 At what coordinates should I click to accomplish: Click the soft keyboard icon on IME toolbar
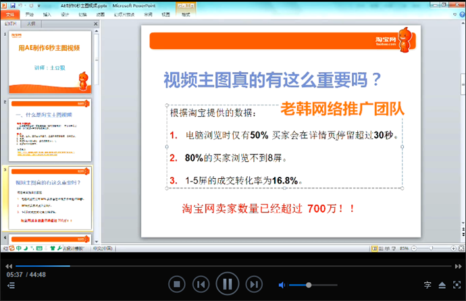click(39, 248)
